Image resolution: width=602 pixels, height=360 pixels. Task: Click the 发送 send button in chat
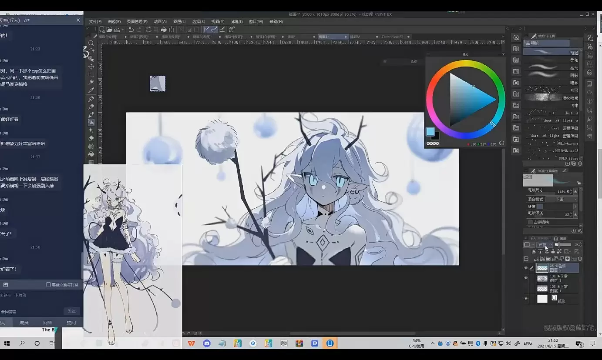click(72, 311)
